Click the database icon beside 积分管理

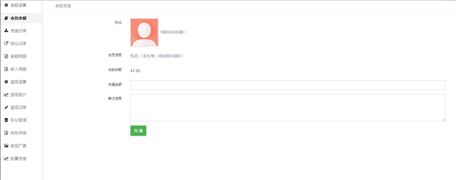[6, 120]
